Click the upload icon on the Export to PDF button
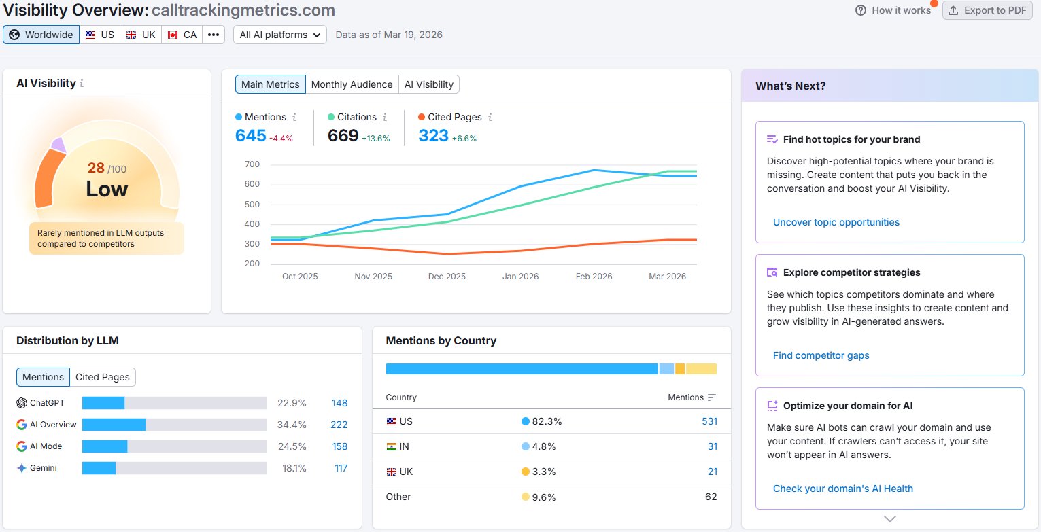This screenshot has width=1041, height=532. [x=953, y=10]
